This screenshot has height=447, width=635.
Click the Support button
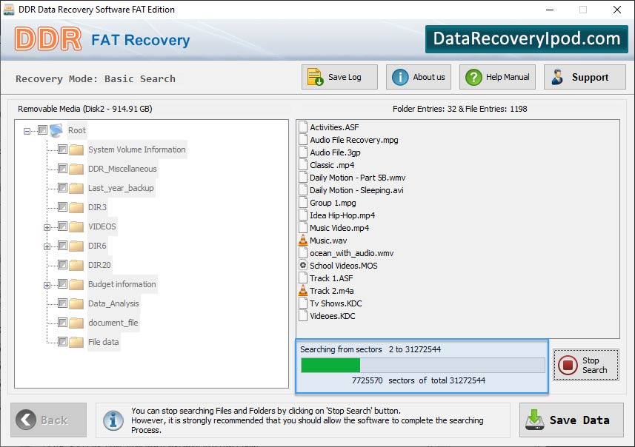585,77
